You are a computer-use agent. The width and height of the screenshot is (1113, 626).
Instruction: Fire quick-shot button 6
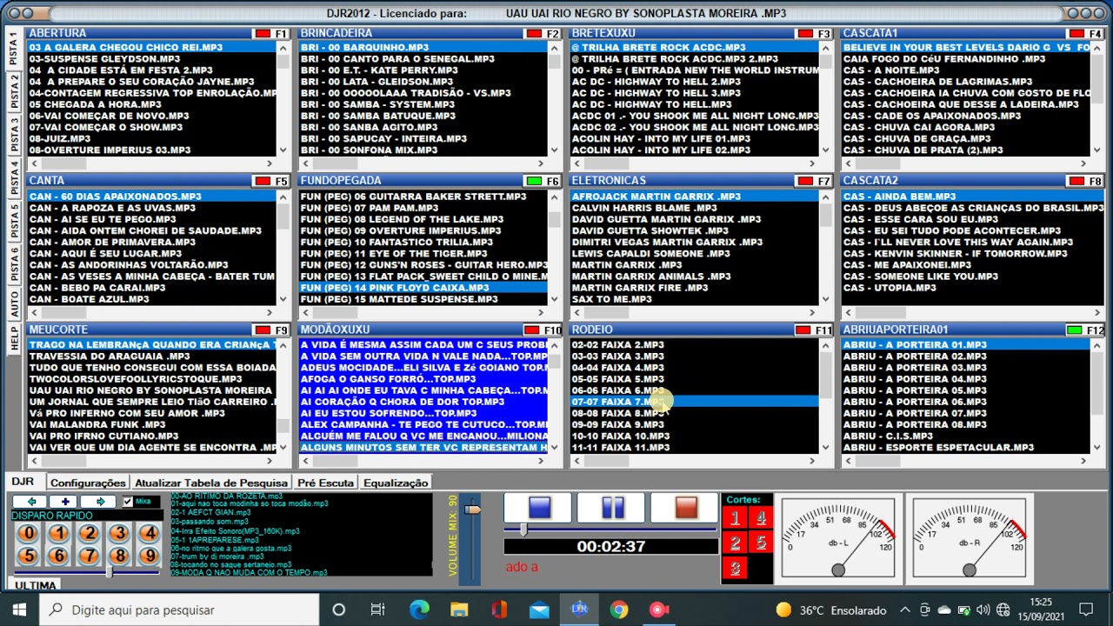coord(59,556)
